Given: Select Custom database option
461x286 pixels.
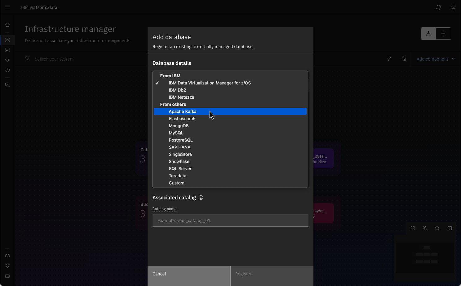Looking at the screenshot, I should pyautogui.click(x=230, y=183).
